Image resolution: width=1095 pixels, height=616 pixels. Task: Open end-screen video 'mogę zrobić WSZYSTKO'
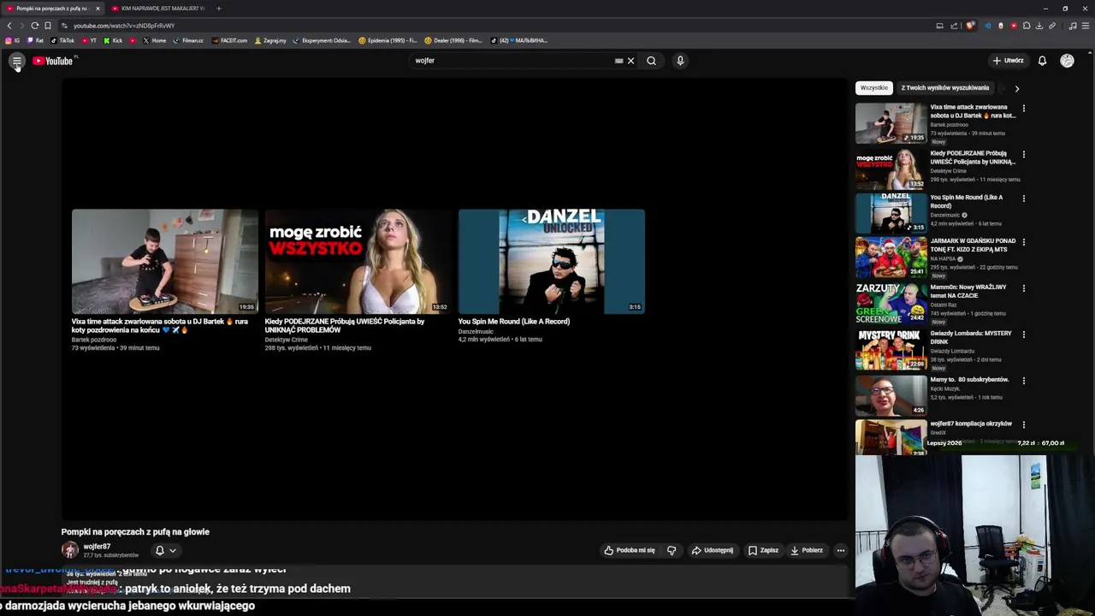click(x=358, y=261)
